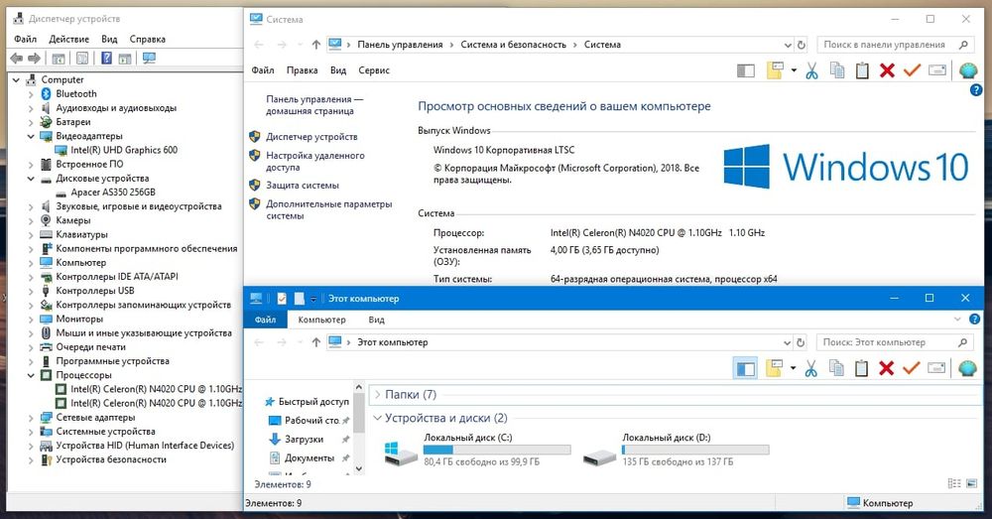Switch to Компьютер ribbon tab
Viewport: 992px width, 519px height.
[x=322, y=320]
